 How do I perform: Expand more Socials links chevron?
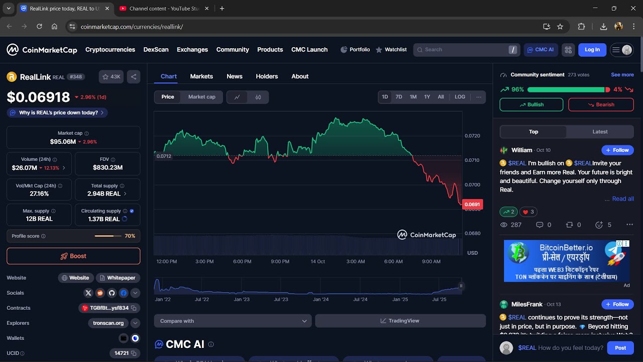tap(135, 293)
